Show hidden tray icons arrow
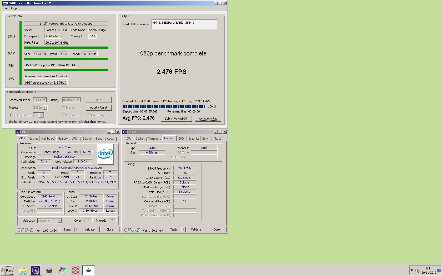Viewport: 442px width, 276px height. point(412,270)
